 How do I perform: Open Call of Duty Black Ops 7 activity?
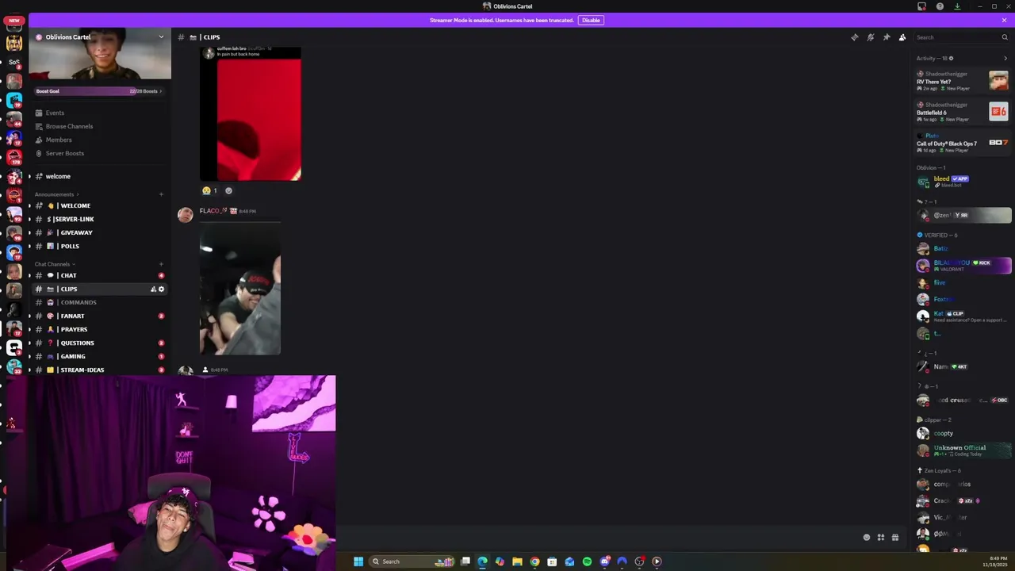(x=962, y=143)
